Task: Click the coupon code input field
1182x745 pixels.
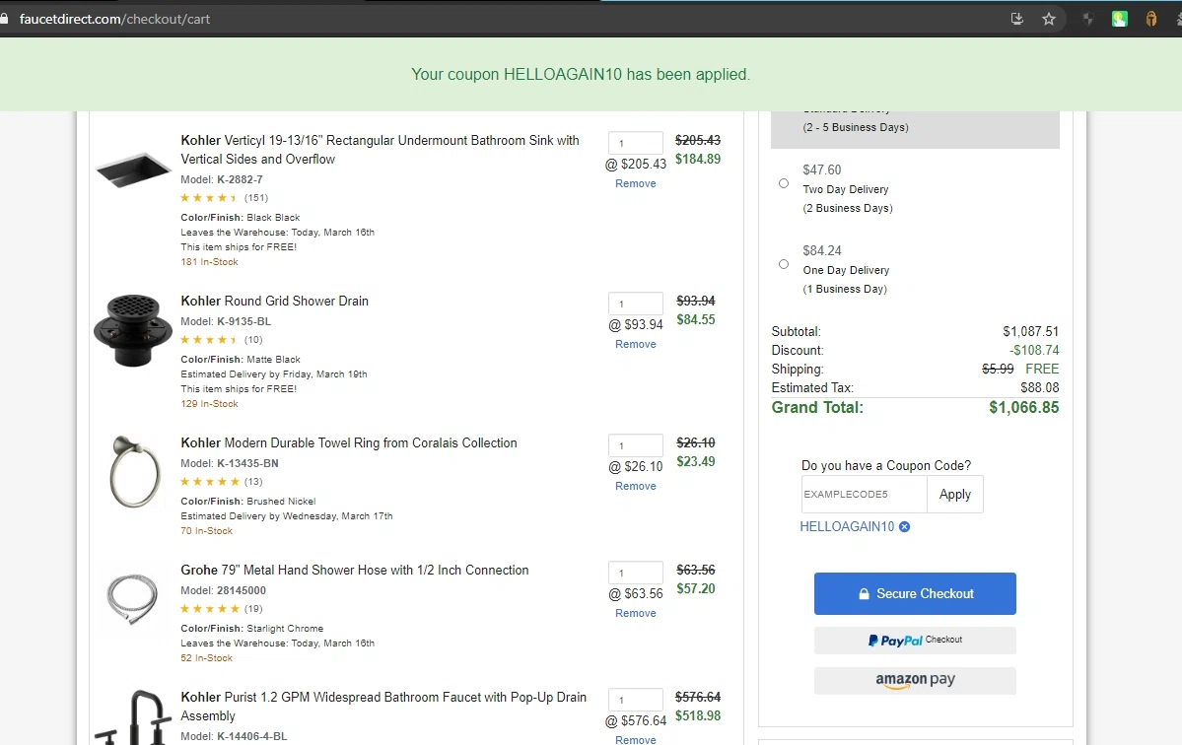Action: [864, 494]
